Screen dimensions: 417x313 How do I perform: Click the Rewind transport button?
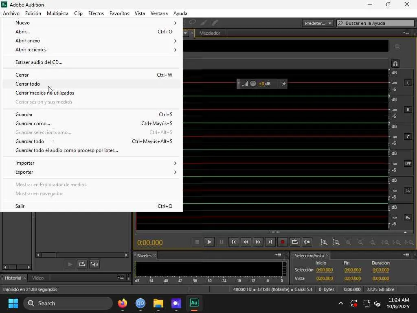pyautogui.click(x=246, y=242)
